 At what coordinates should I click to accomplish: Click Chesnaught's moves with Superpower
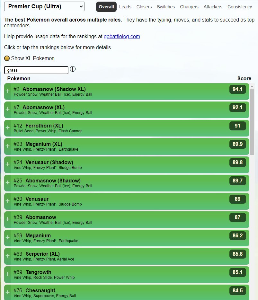tap(45, 296)
